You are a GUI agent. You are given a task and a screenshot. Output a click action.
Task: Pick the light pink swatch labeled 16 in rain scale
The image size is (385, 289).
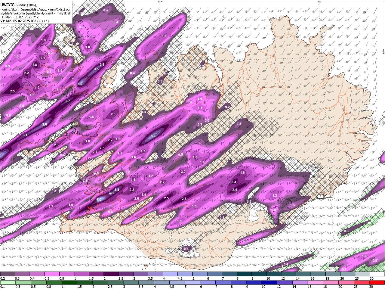point(316,282)
